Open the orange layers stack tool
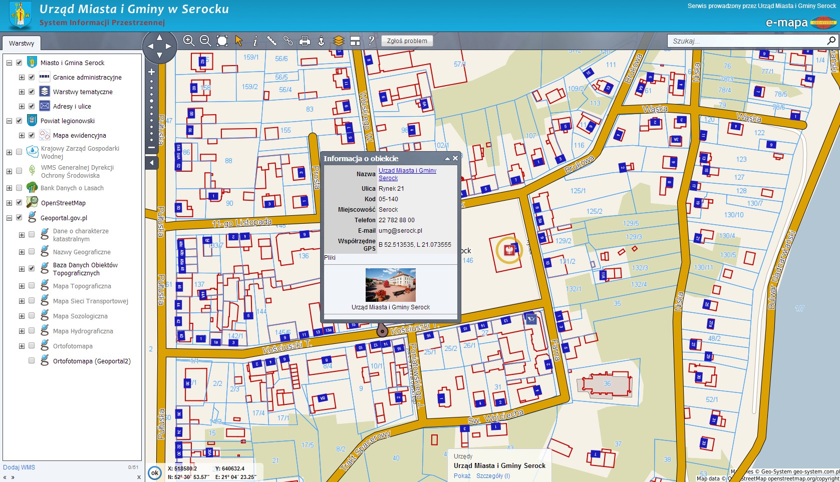Viewport: 840px width, 482px height. pyautogui.click(x=339, y=41)
